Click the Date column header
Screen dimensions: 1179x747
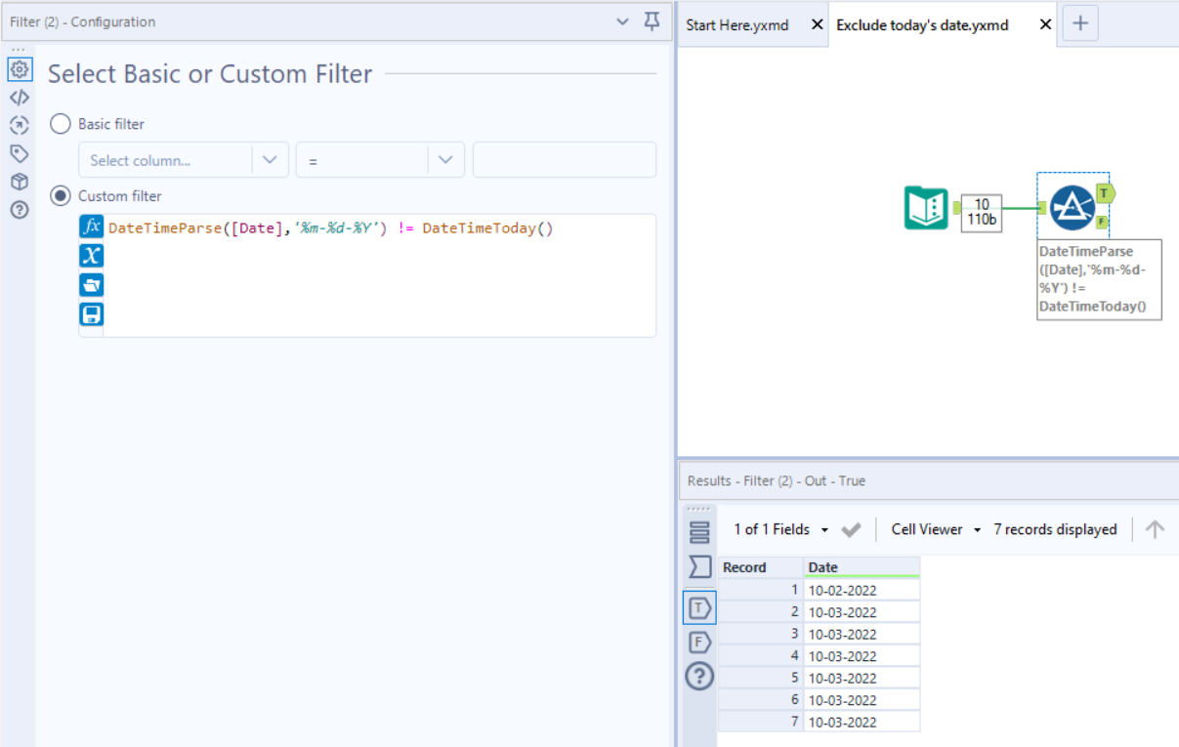click(861, 567)
